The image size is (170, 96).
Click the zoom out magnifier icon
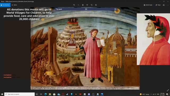78,5
